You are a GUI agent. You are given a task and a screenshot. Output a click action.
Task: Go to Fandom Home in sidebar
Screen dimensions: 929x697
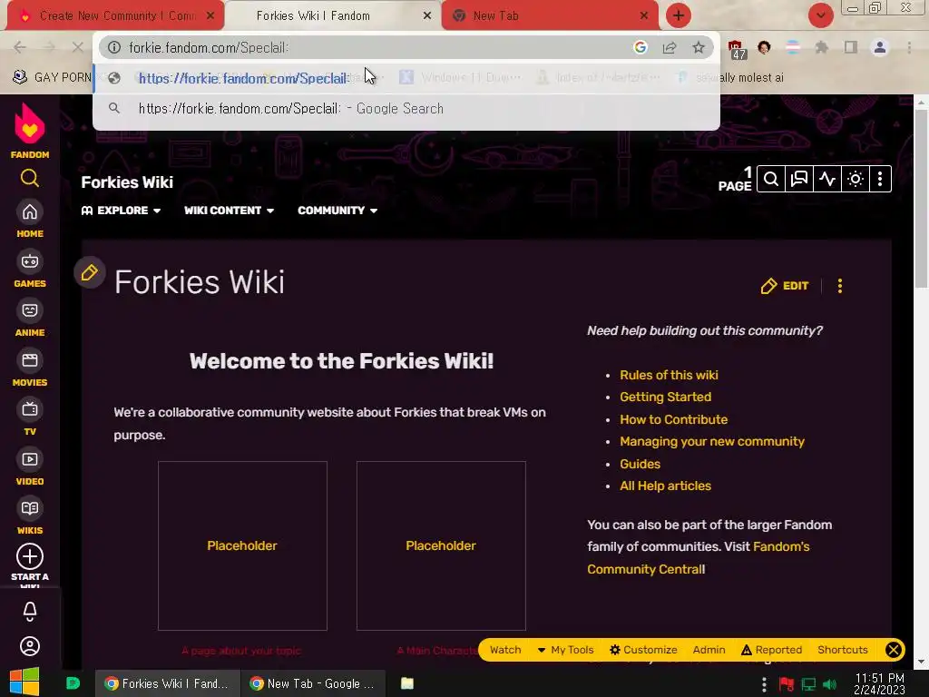tap(30, 220)
